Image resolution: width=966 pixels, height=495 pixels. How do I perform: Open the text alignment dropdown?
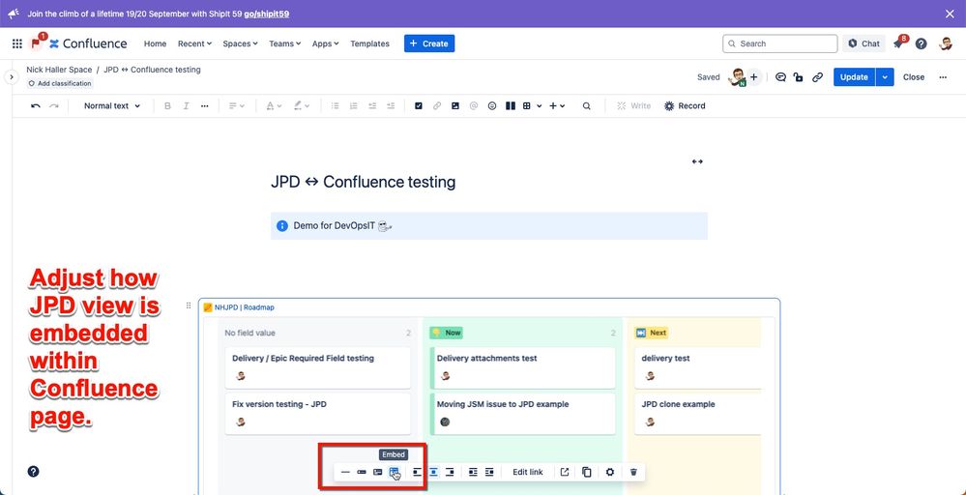237,106
